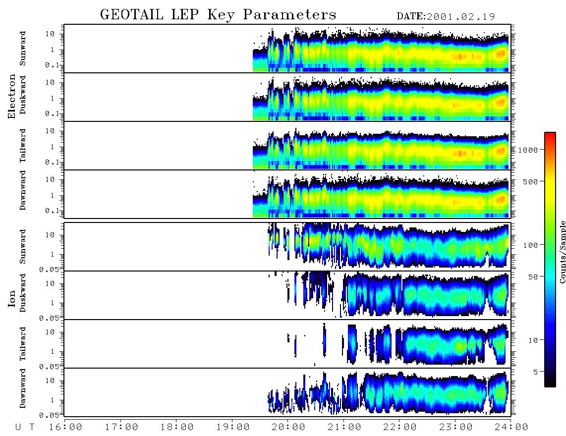Click inside the Electron Duskward spectrogram

coord(287,97)
